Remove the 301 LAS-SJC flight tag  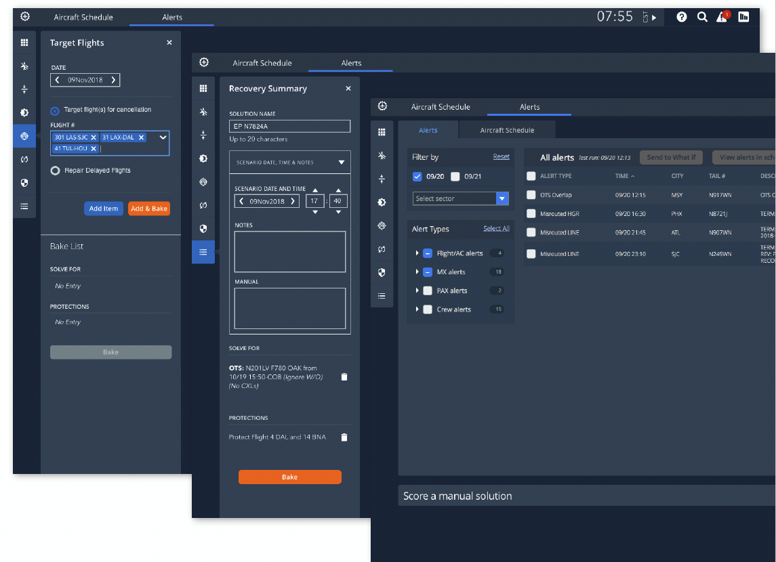(x=94, y=137)
